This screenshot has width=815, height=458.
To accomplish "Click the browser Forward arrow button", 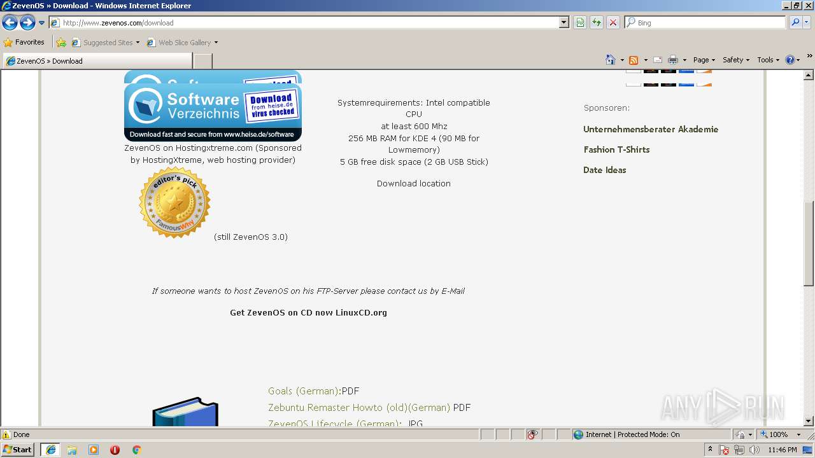I will click(x=27, y=23).
